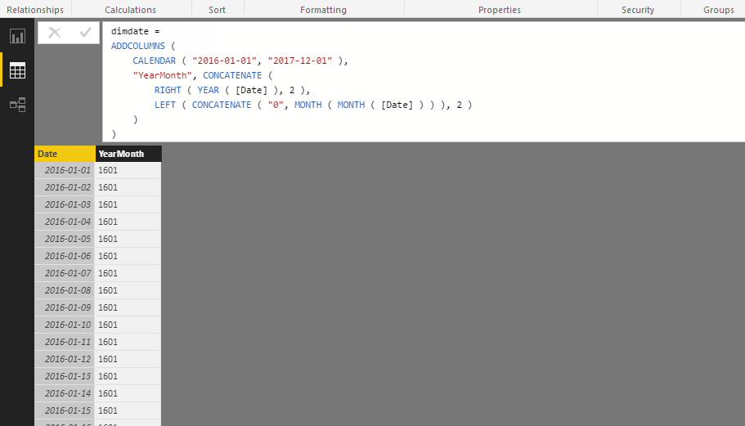Viewport: 745px width, 426px height.
Task: Switch to the Data view icon
Action: point(17,70)
